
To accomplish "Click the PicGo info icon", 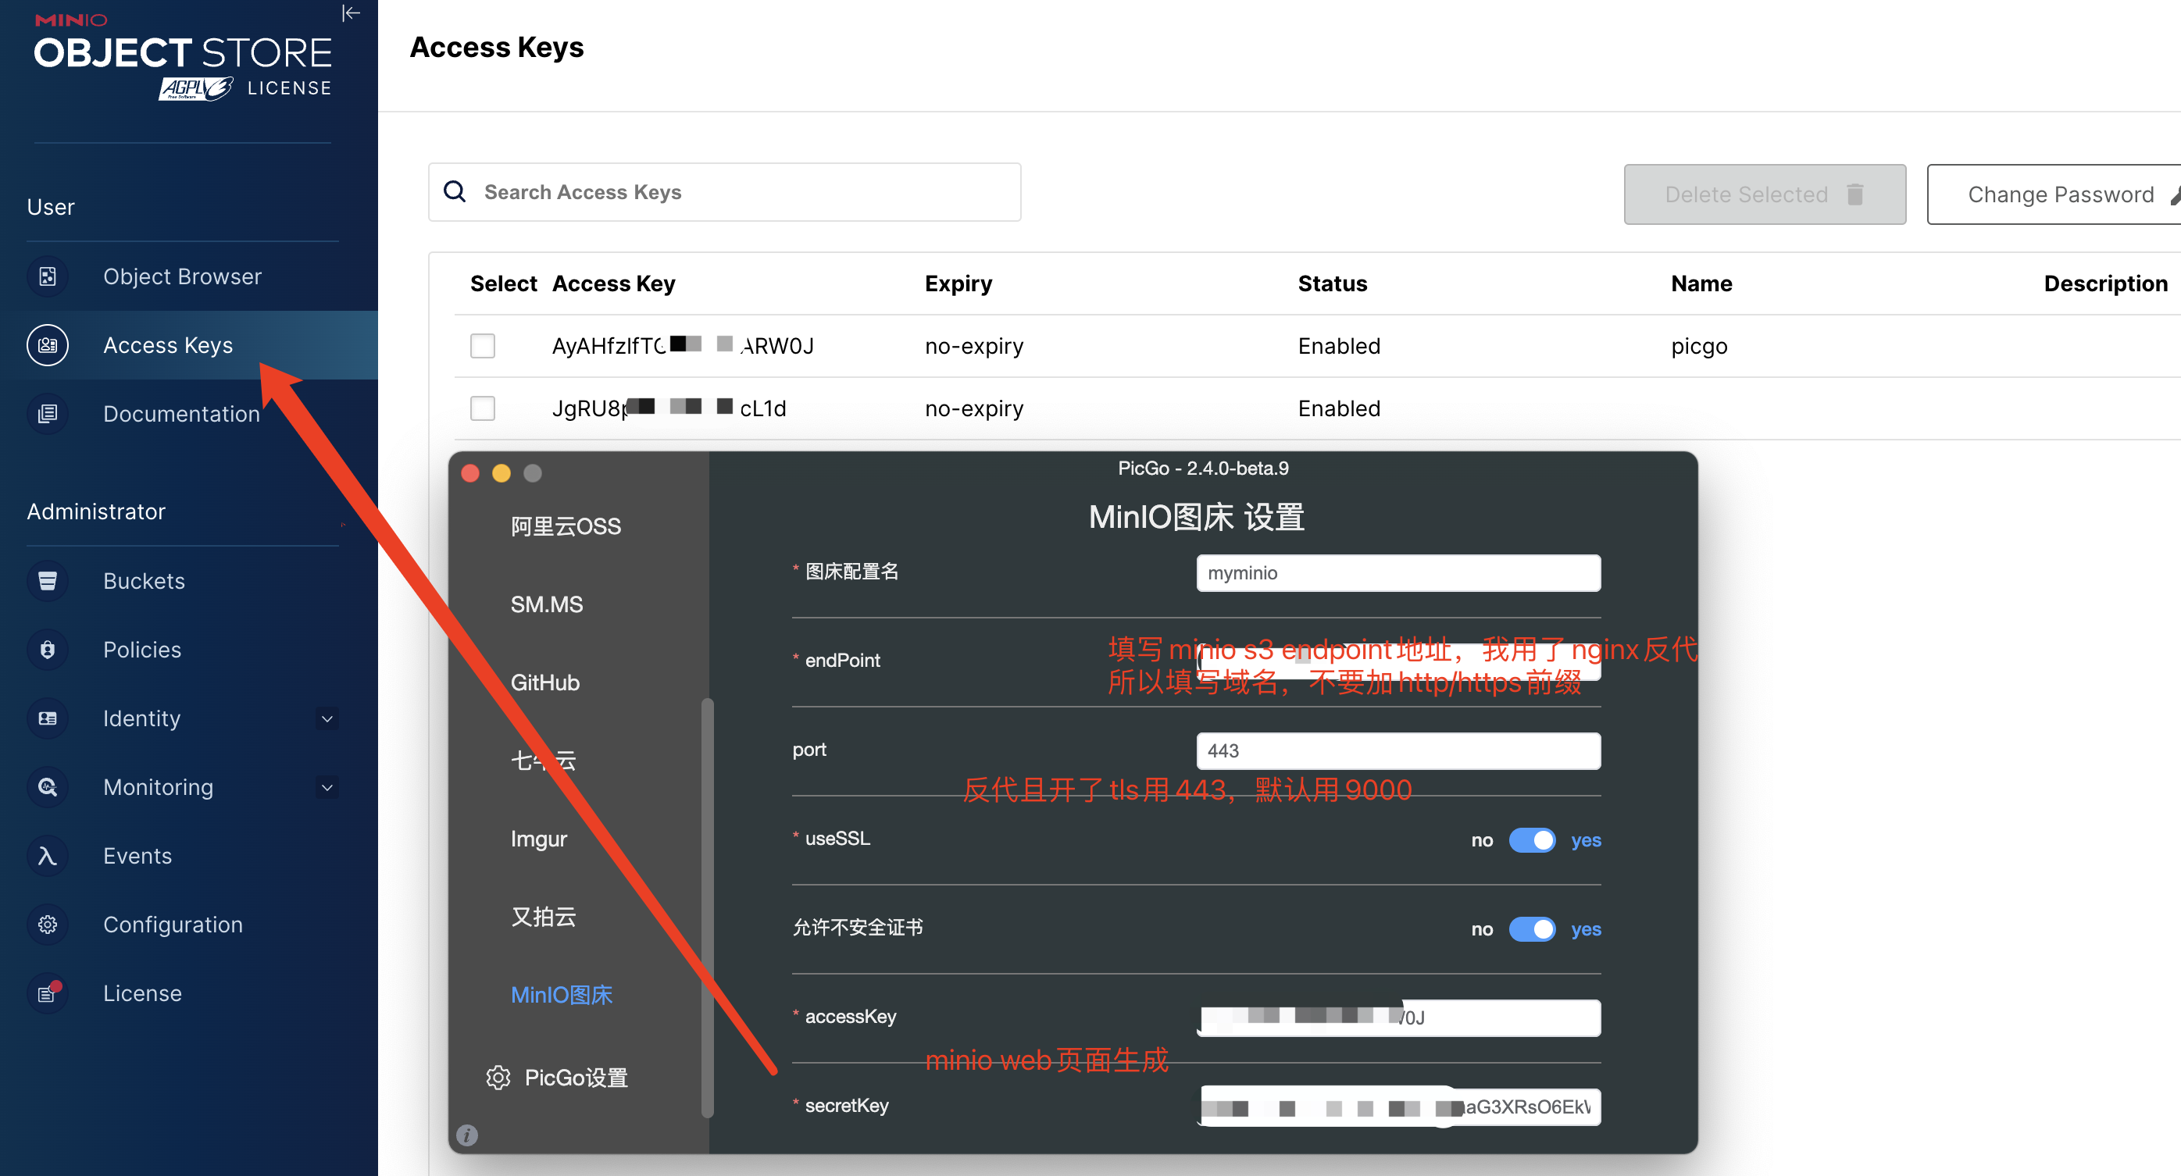I will tap(467, 1135).
